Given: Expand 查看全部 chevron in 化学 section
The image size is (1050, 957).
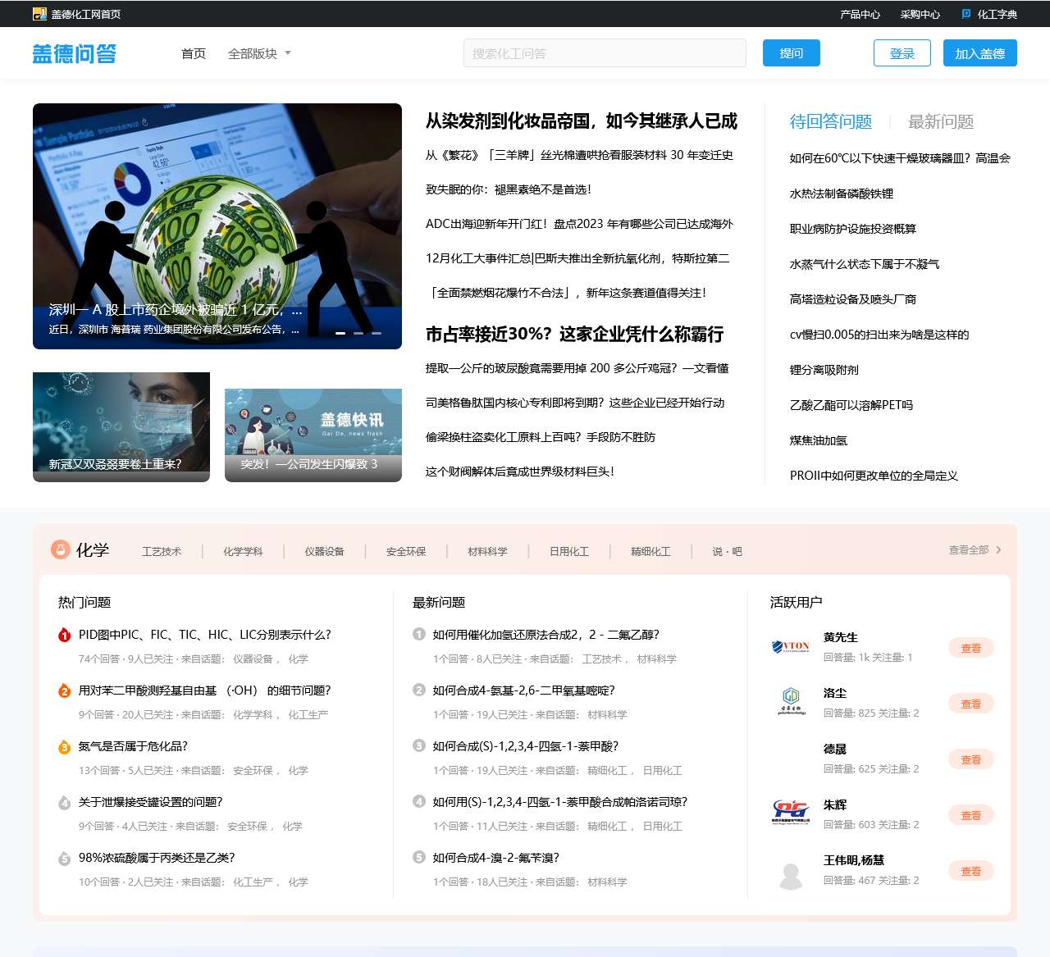Looking at the screenshot, I should (998, 550).
